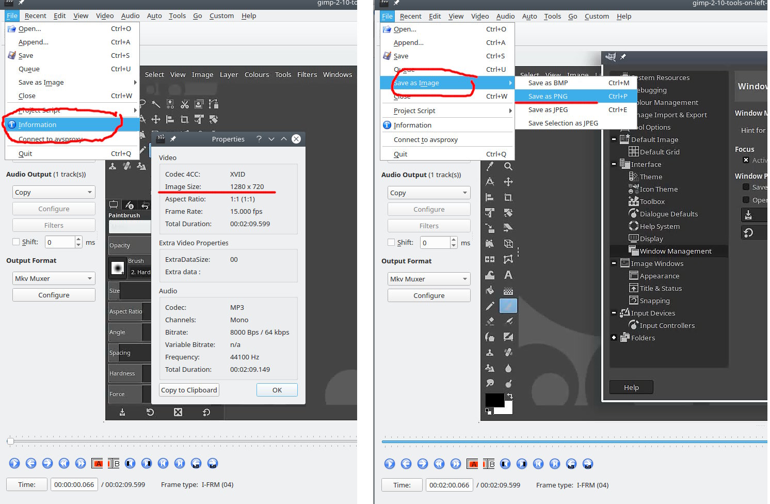Image resolution: width=770 pixels, height=504 pixels.
Task: Click the Play button in the right Avidemux window
Action: (390, 464)
